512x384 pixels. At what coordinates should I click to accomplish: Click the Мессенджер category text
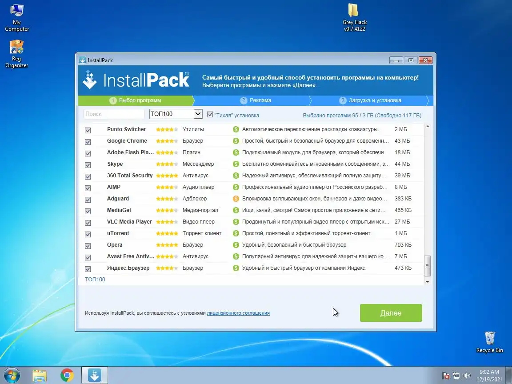198,164
